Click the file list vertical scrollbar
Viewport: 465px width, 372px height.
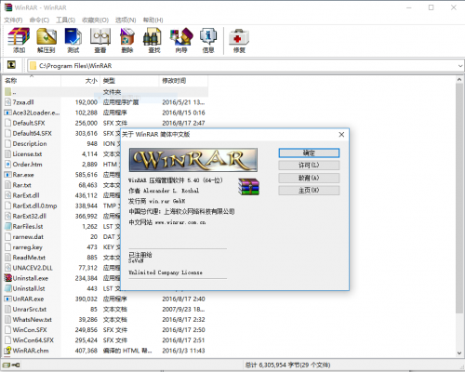[x=459, y=198]
